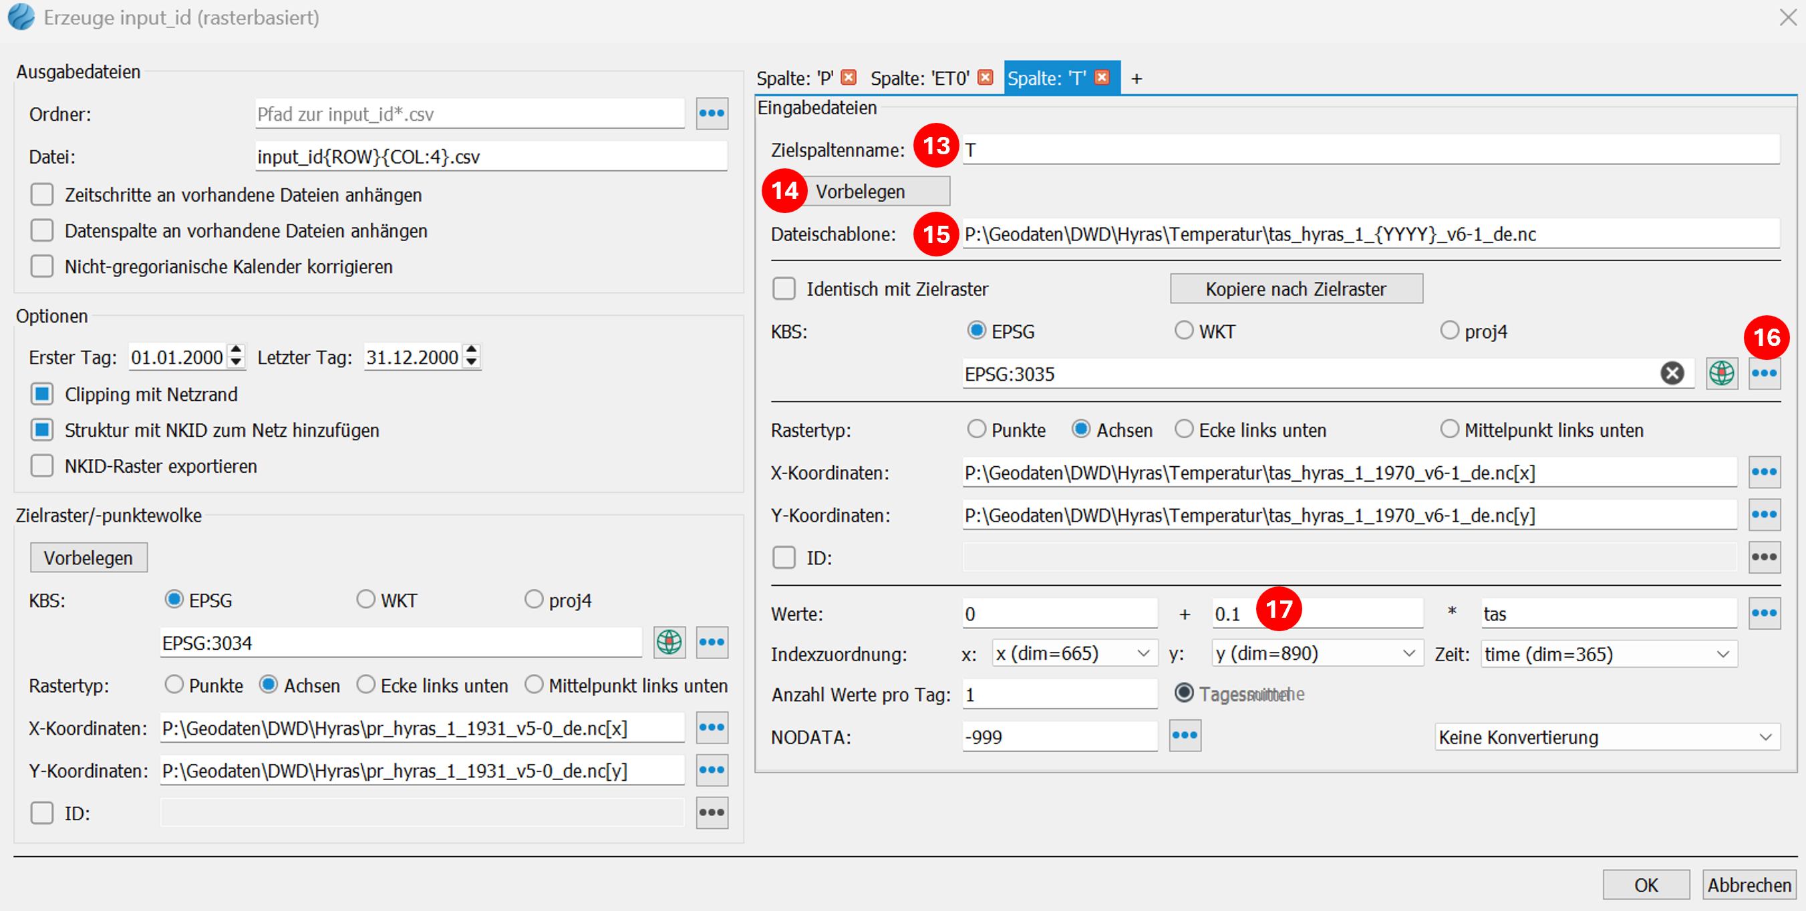This screenshot has width=1806, height=911.
Task: Browse the X-Koordinaten file for the Temperatur input
Action: pyautogui.click(x=1764, y=472)
